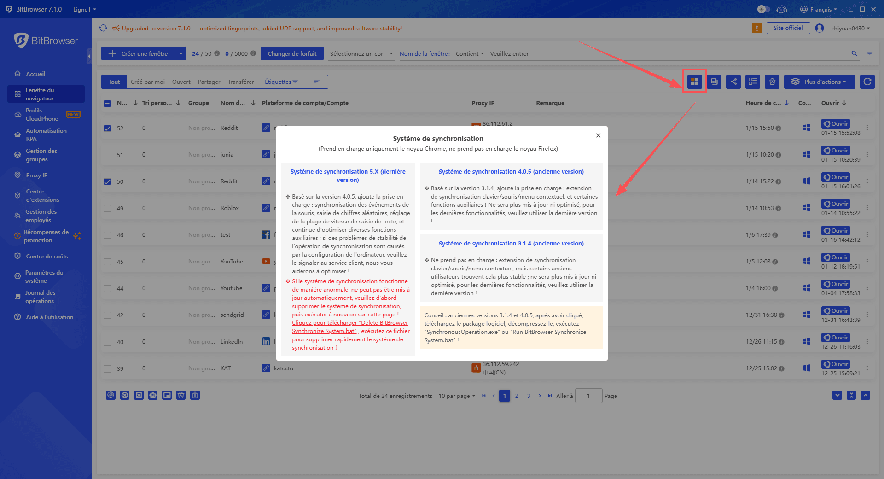Image resolution: width=884 pixels, height=479 pixels.
Task: Expand the Plus d'actions menu
Action: point(820,82)
